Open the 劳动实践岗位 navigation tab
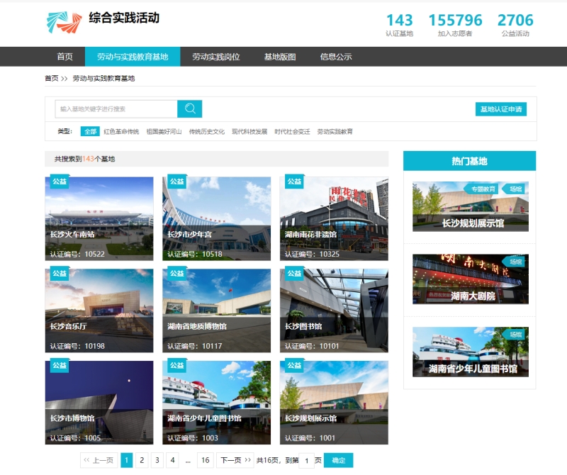 [x=216, y=57]
